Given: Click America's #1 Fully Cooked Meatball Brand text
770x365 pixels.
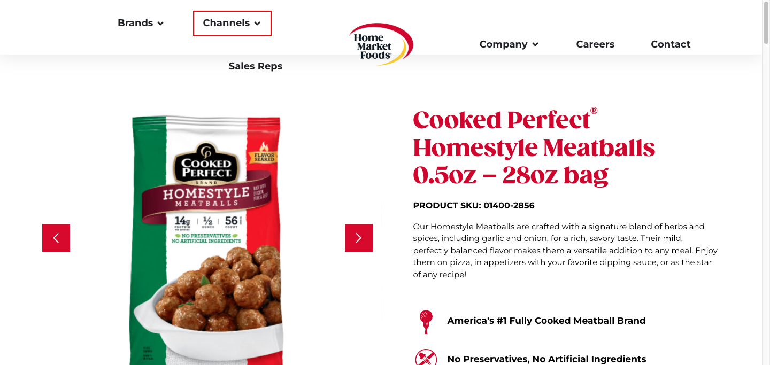Looking at the screenshot, I should pos(546,321).
